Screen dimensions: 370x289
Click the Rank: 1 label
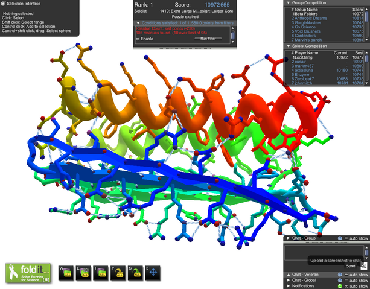click(x=144, y=5)
